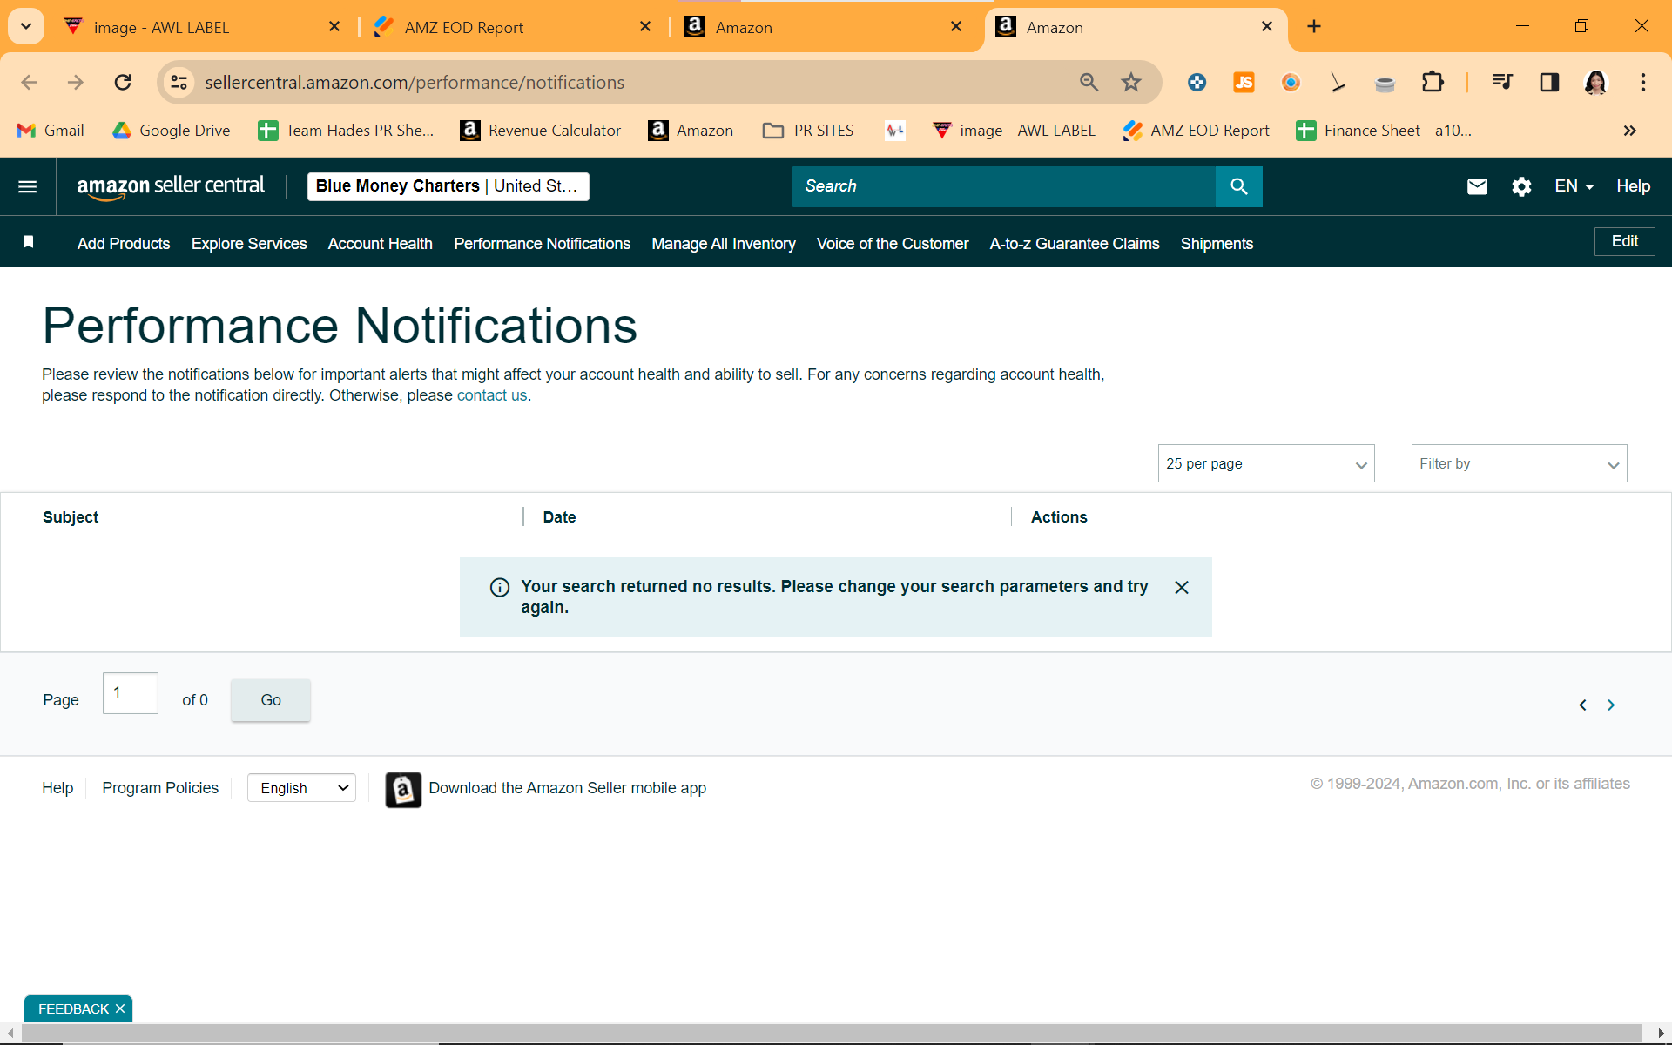Click the contact us link
The image size is (1672, 1045).
(x=492, y=395)
